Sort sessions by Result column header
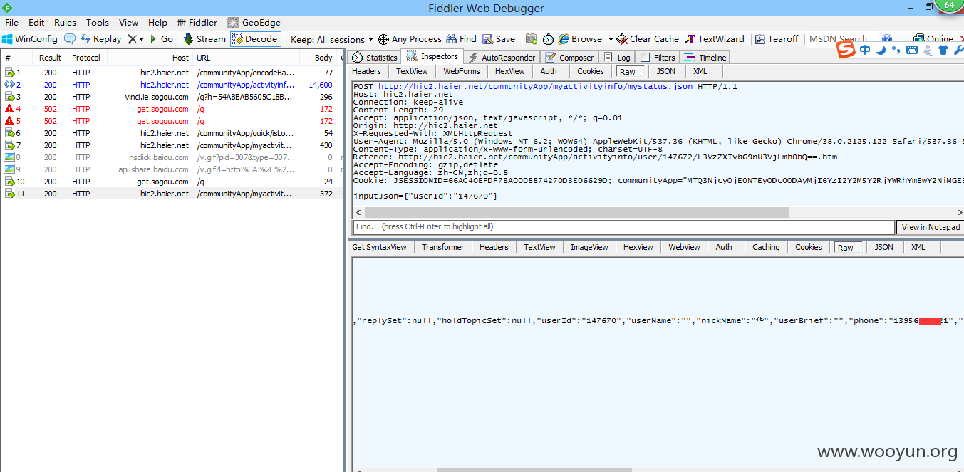Screen dimensions: 964x472 pos(50,58)
